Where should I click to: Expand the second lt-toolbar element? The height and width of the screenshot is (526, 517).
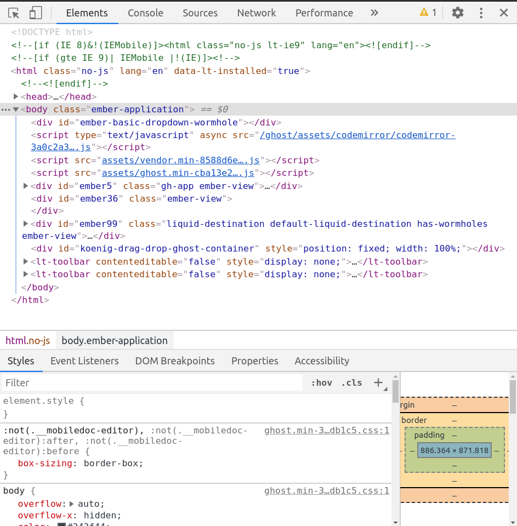pyautogui.click(x=26, y=274)
